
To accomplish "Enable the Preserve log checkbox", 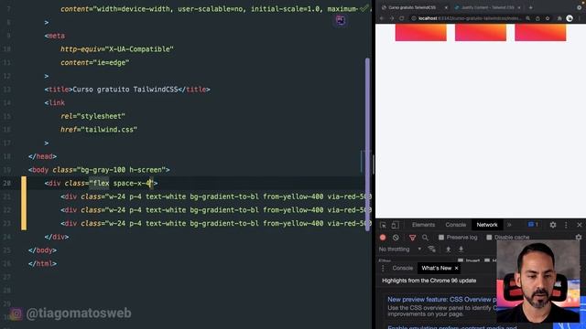I will (x=441, y=238).
